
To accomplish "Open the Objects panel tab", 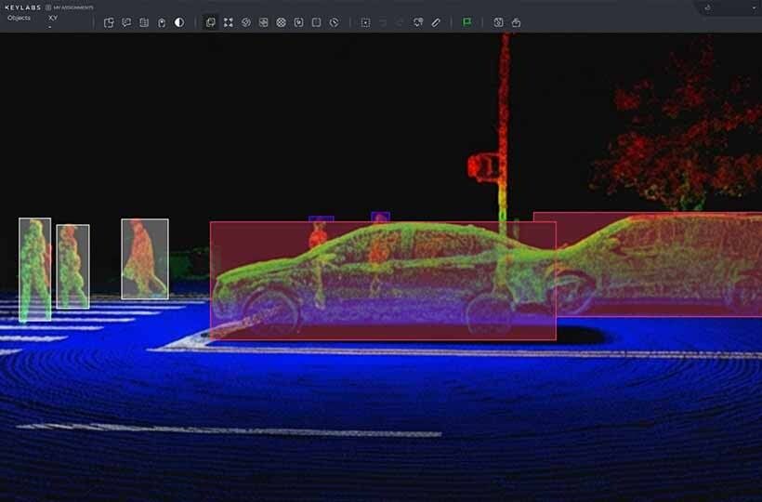I will (19, 18).
